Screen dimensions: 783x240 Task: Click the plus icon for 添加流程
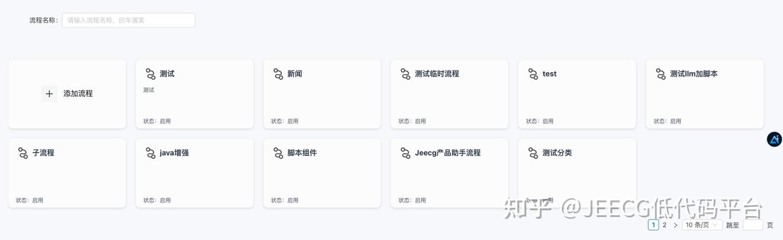click(x=49, y=94)
